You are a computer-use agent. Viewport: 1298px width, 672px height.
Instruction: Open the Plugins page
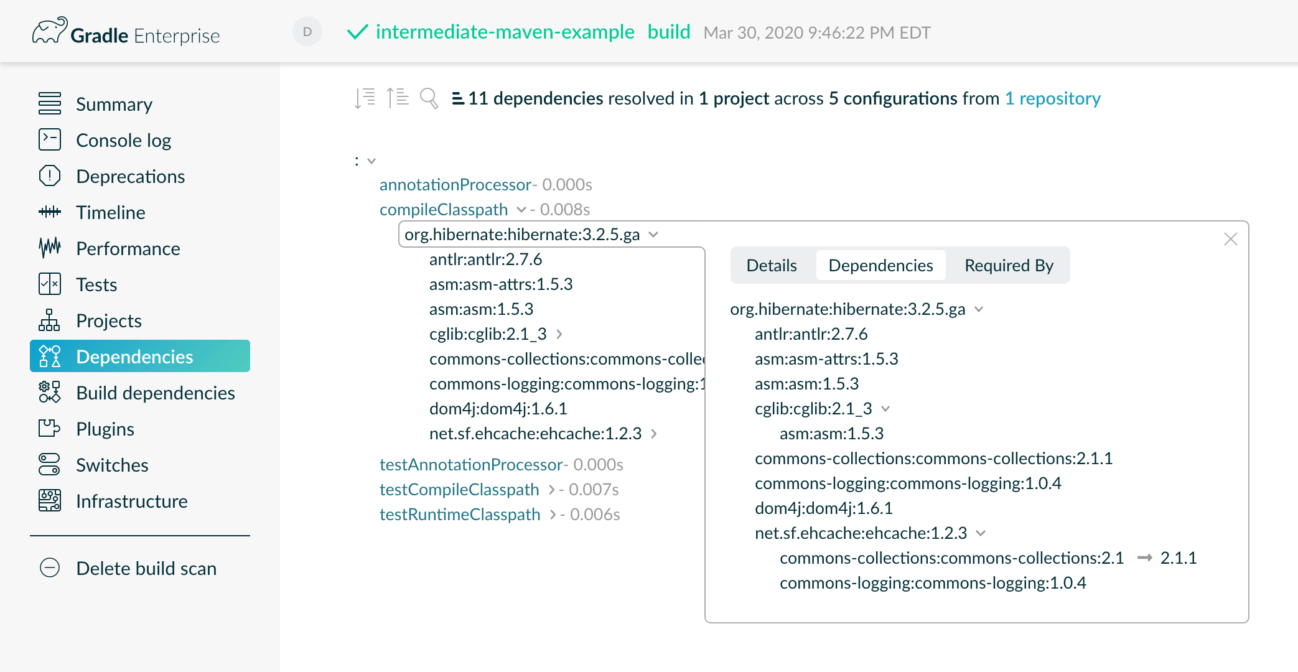coord(105,429)
